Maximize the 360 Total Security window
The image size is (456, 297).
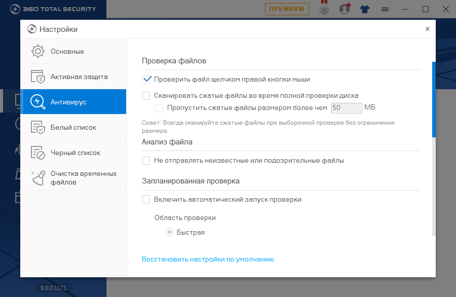(x=426, y=9)
